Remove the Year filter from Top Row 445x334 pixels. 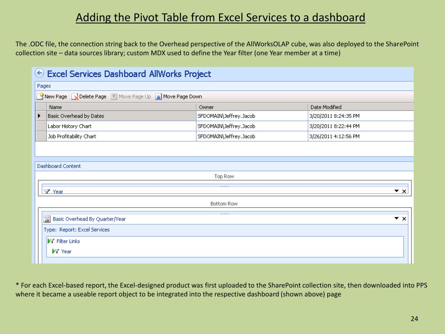(x=404, y=191)
